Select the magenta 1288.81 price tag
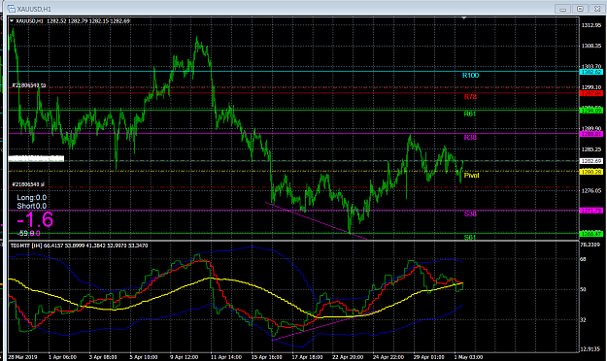The image size is (607, 361). 591,134
